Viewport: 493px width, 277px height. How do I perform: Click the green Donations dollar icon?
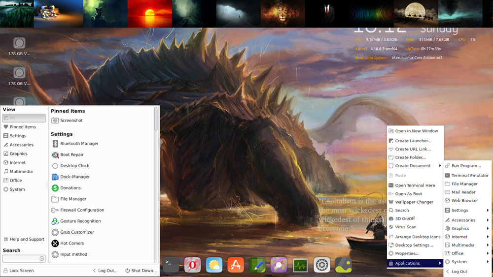tap(55, 188)
